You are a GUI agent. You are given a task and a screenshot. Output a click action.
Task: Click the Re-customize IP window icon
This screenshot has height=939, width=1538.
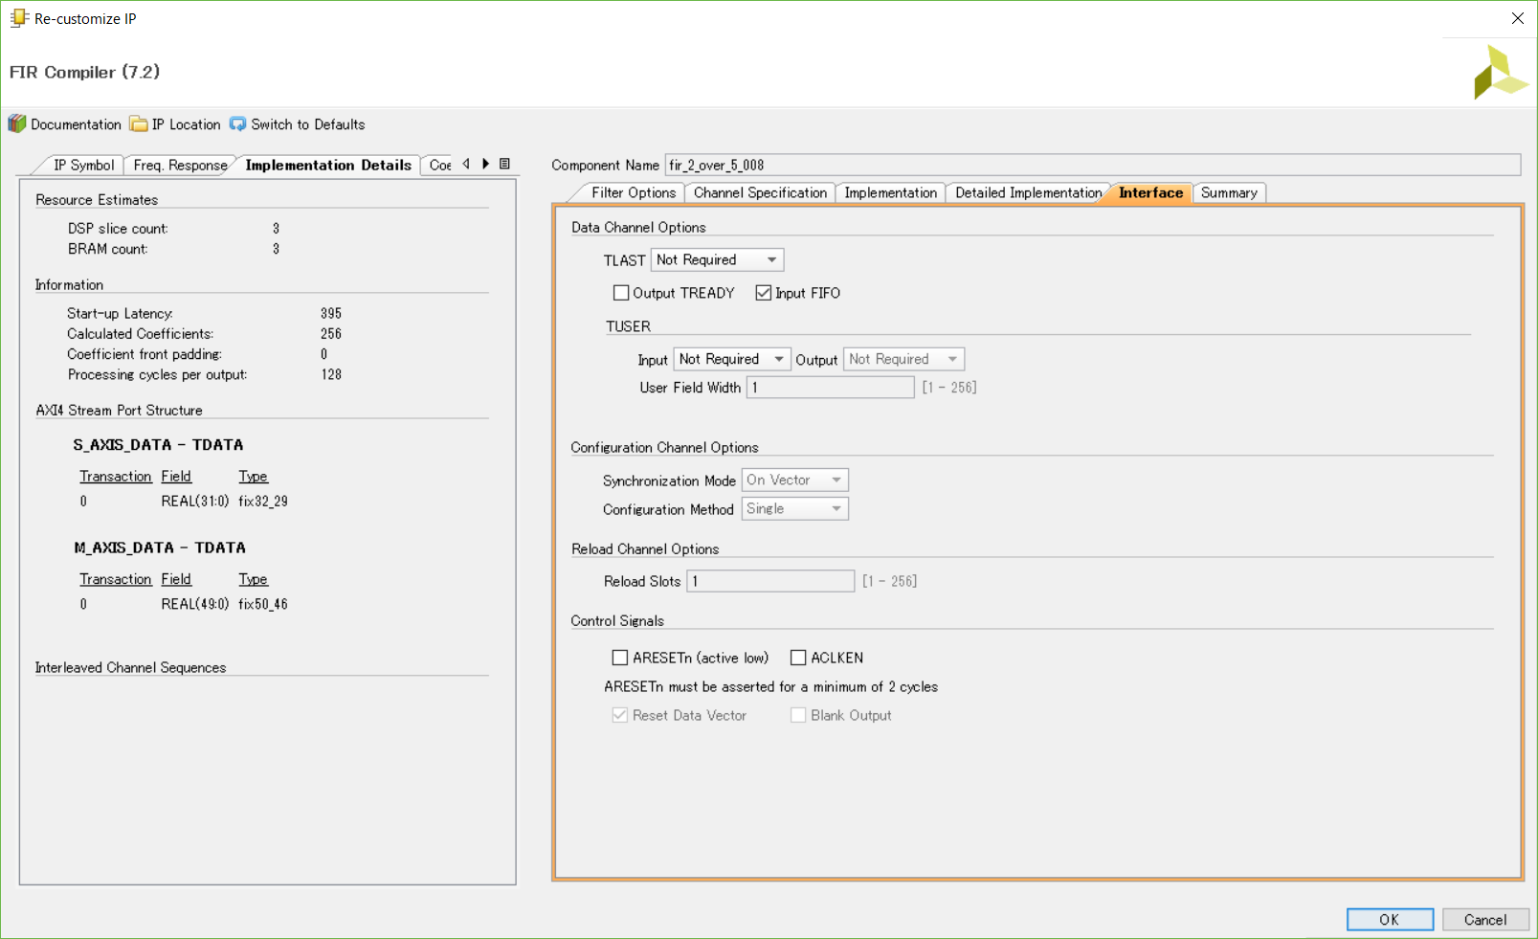point(19,17)
